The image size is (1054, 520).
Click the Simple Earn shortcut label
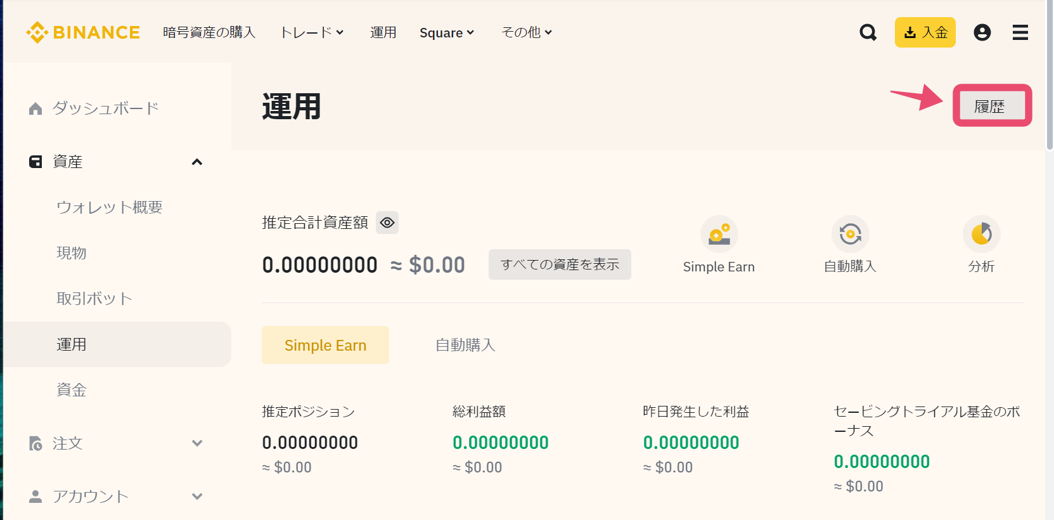click(x=719, y=267)
